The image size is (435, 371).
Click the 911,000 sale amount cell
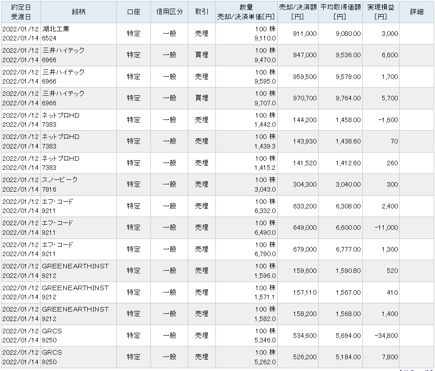[x=305, y=34]
